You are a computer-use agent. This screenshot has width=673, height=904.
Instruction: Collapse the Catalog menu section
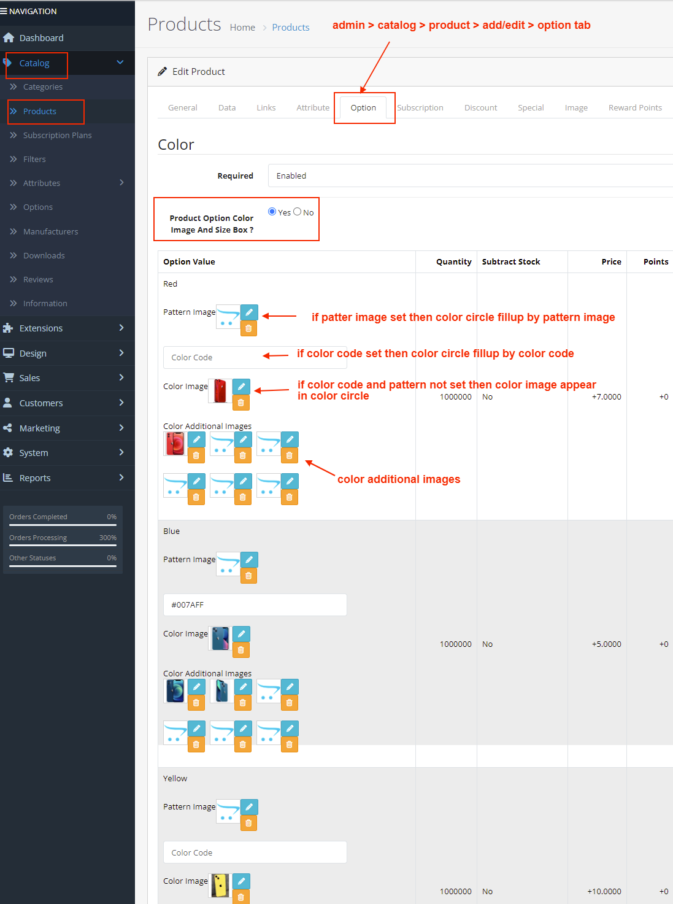tap(120, 63)
